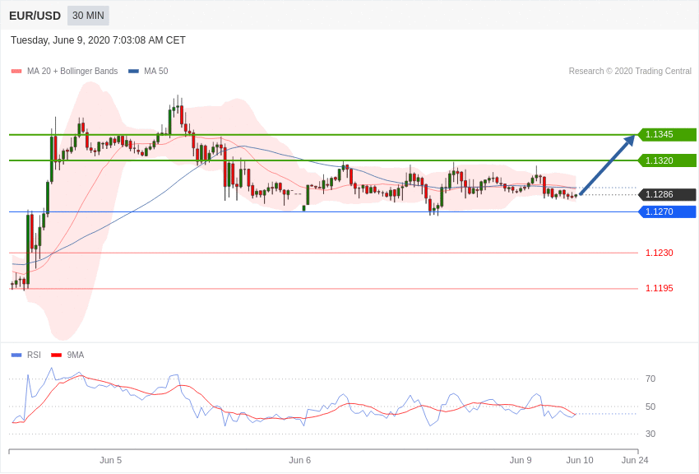Click the 30 MIN timeframe button
Screen dimensions: 699x474
88,16
